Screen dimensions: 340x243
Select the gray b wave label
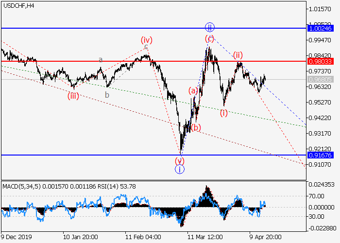click(107, 94)
